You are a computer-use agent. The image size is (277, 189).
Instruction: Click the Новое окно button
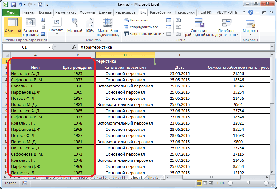[136, 20]
